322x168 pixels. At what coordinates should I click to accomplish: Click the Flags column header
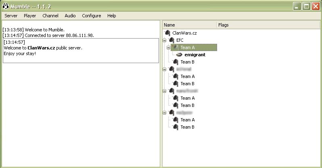coord(268,25)
